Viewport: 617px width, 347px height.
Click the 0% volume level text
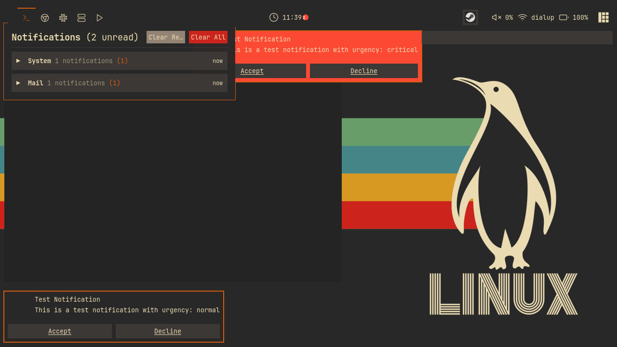pos(509,17)
